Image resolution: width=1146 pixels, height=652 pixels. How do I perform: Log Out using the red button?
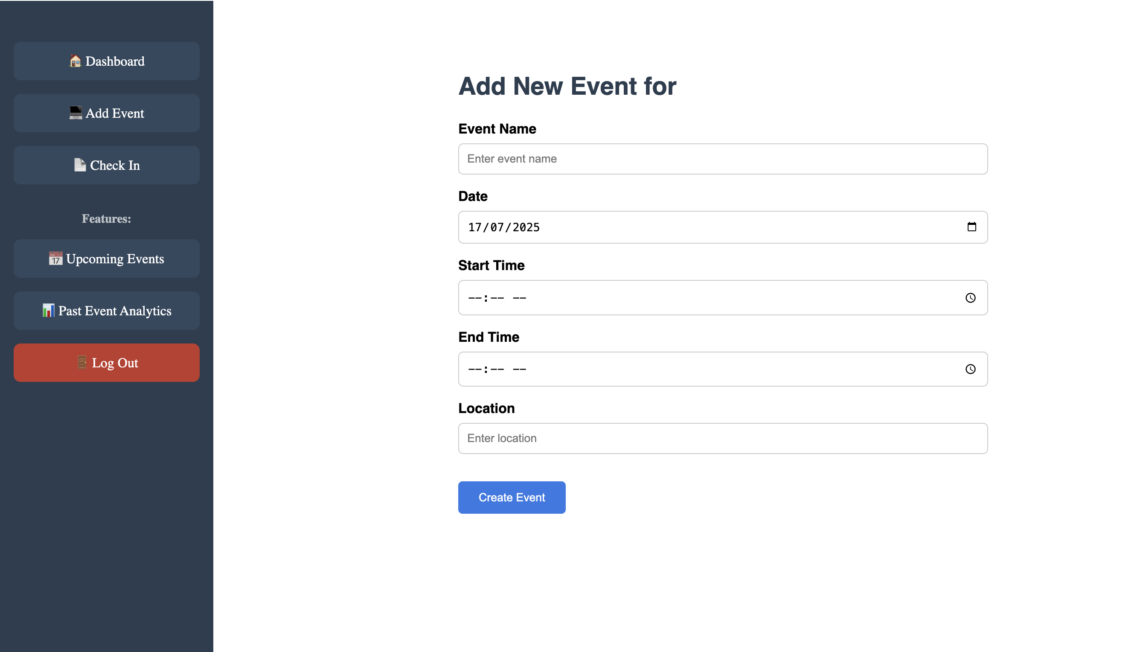(107, 362)
